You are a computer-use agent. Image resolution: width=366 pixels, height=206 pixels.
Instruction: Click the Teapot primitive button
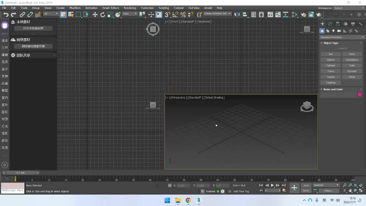pyautogui.click(x=331, y=77)
